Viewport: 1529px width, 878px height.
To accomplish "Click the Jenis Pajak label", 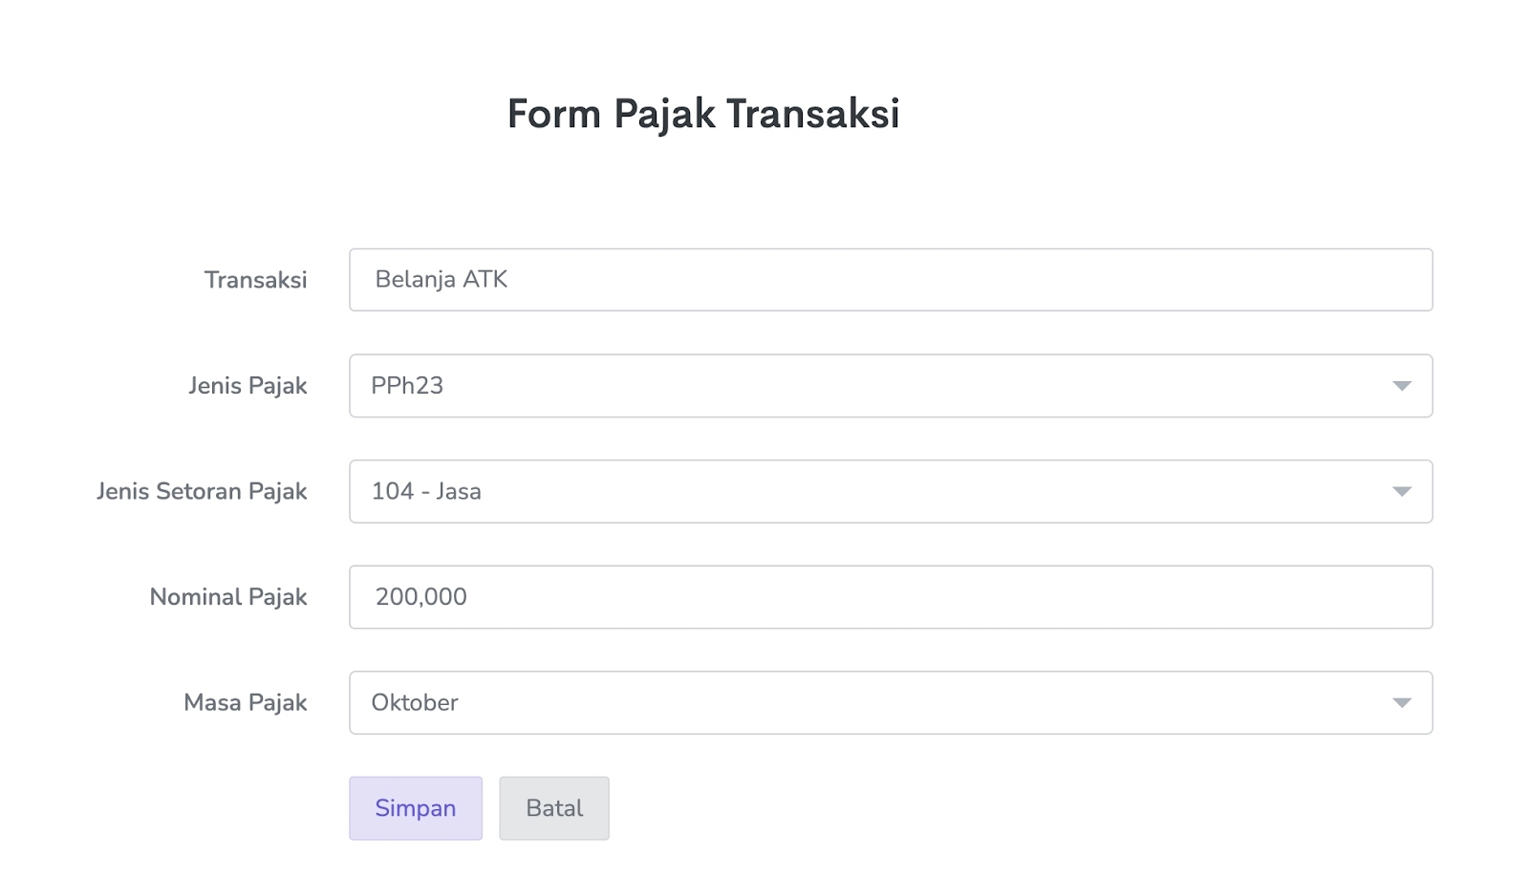I will 248,386.
